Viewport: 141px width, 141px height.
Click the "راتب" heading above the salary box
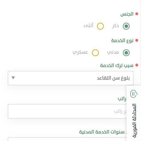tap(122, 99)
